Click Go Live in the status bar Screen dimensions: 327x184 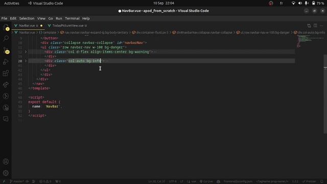206,181
